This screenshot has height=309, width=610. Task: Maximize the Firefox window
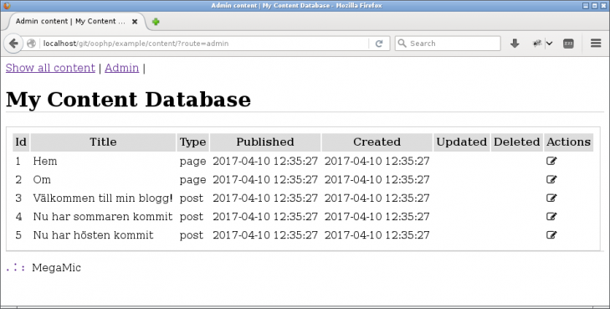tap(594, 6)
